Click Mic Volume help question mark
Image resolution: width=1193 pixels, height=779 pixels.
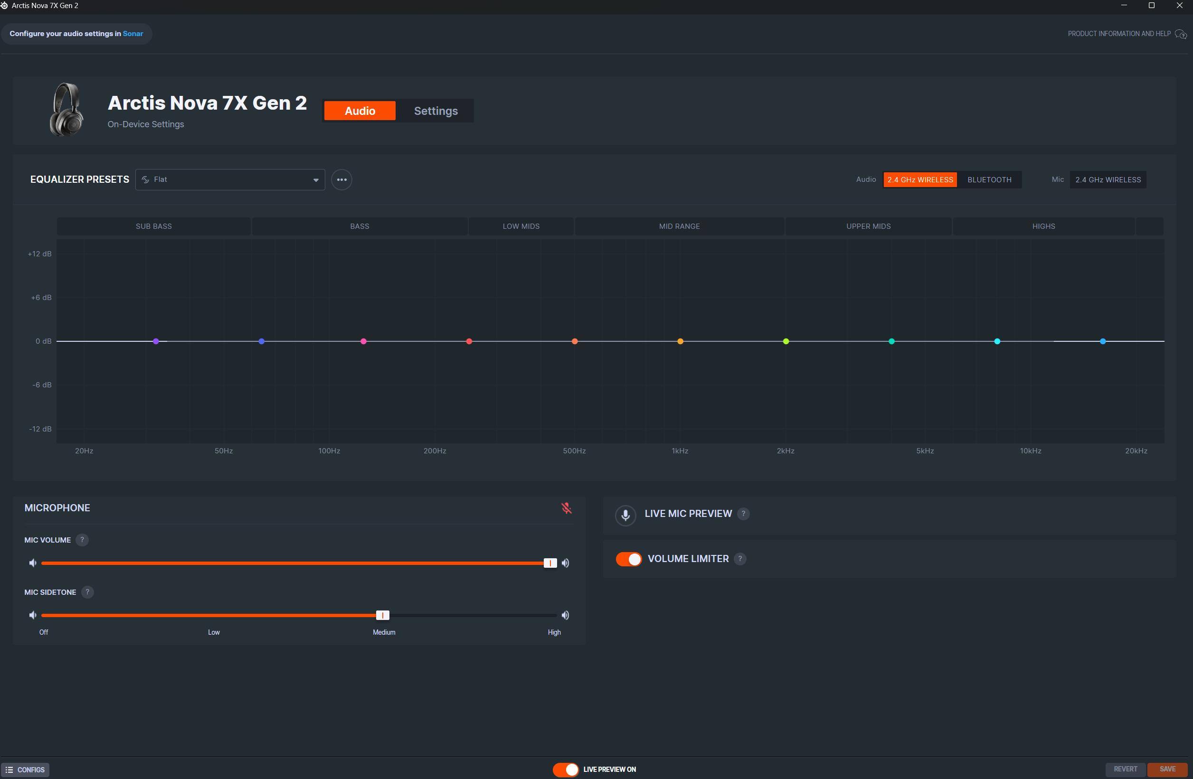tap(82, 540)
